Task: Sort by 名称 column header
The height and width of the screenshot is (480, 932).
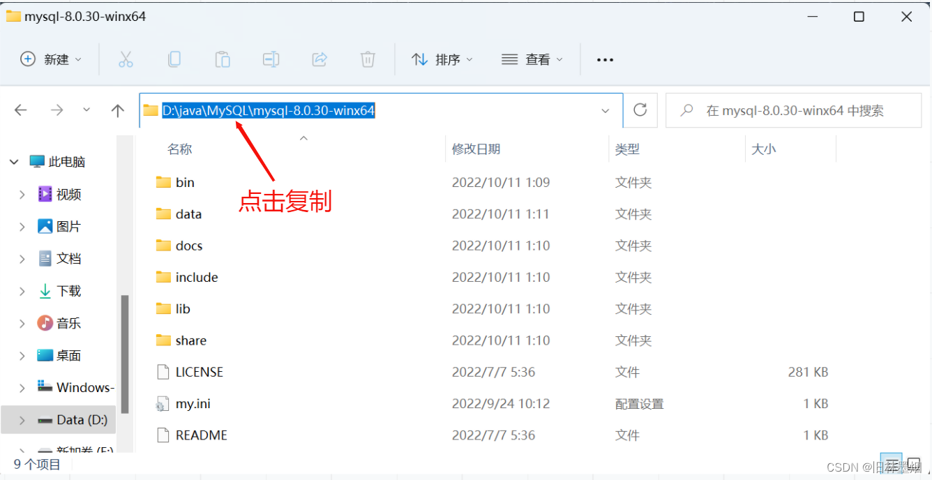Action: 180,149
